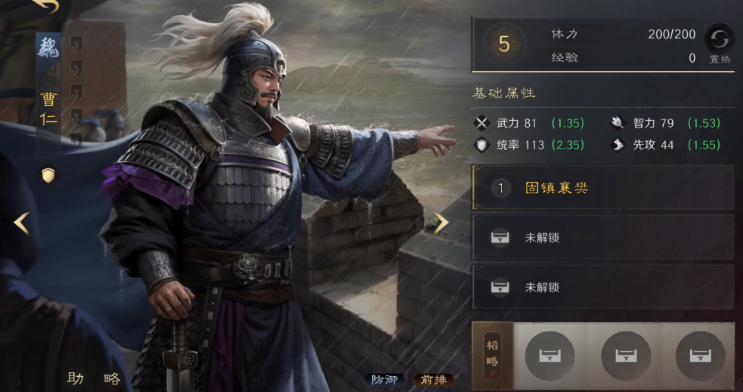Open the 固镇襄樊 skill slot

pyautogui.click(x=603, y=188)
